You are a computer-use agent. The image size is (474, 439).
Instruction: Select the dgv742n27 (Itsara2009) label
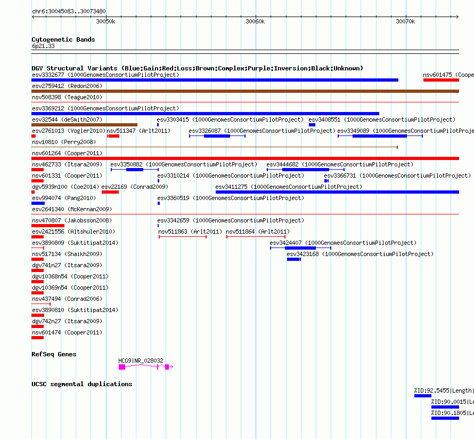(x=67, y=321)
